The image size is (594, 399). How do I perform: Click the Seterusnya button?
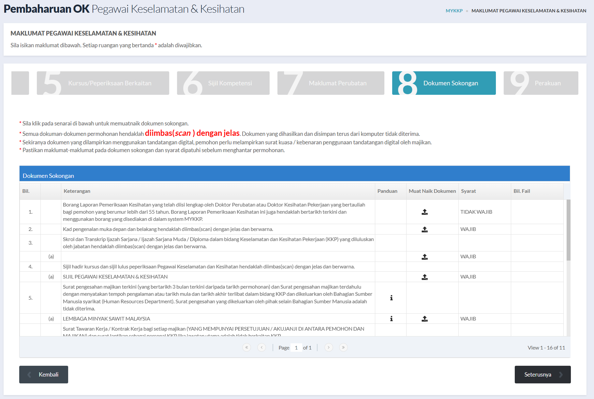543,375
